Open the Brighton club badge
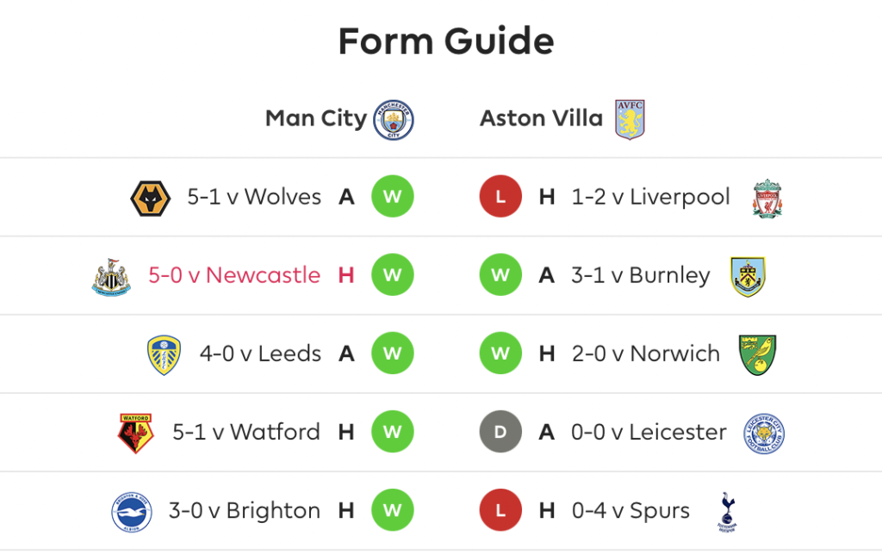Screen dimensions: 882x554 [132, 512]
